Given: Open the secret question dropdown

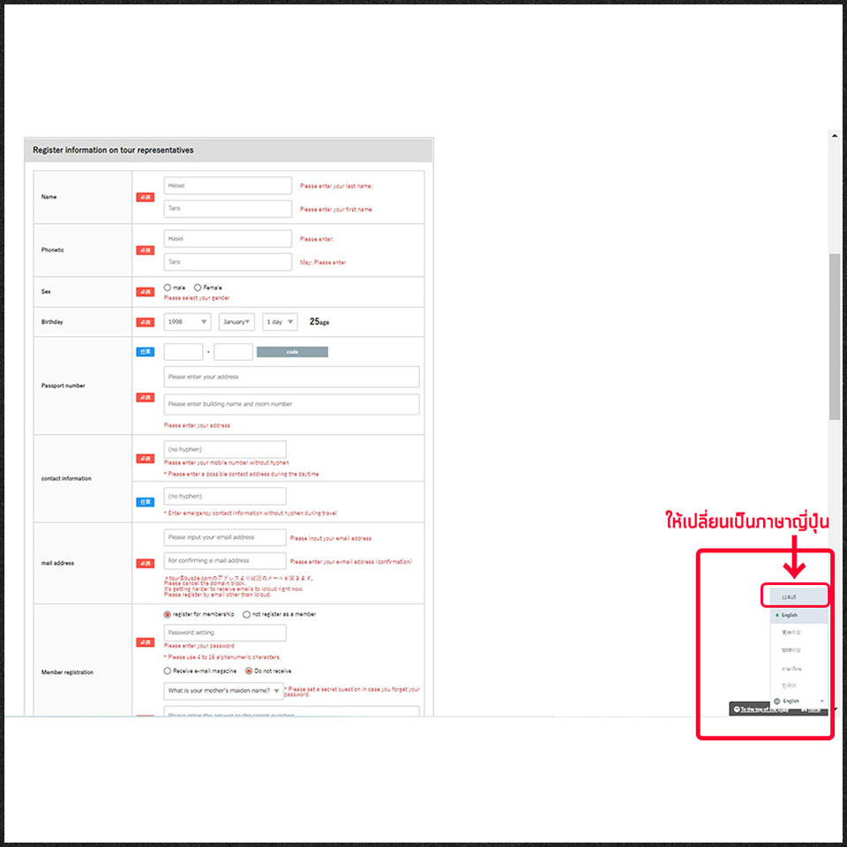Looking at the screenshot, I should (x=224, y=692).
